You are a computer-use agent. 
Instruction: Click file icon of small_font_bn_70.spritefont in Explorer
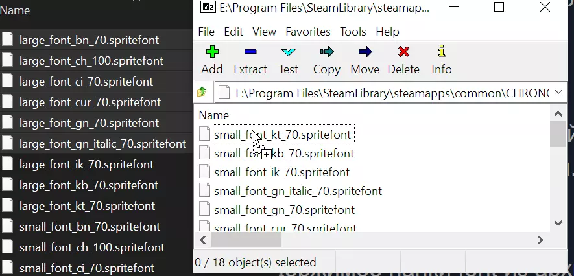tap(7, 226)
